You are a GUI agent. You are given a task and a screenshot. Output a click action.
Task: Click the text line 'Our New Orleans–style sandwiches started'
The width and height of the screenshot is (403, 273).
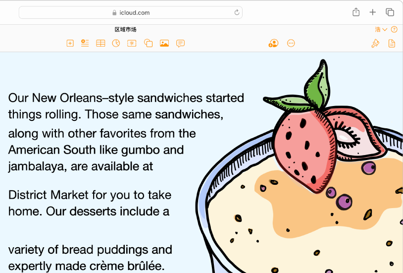(126, 98)
